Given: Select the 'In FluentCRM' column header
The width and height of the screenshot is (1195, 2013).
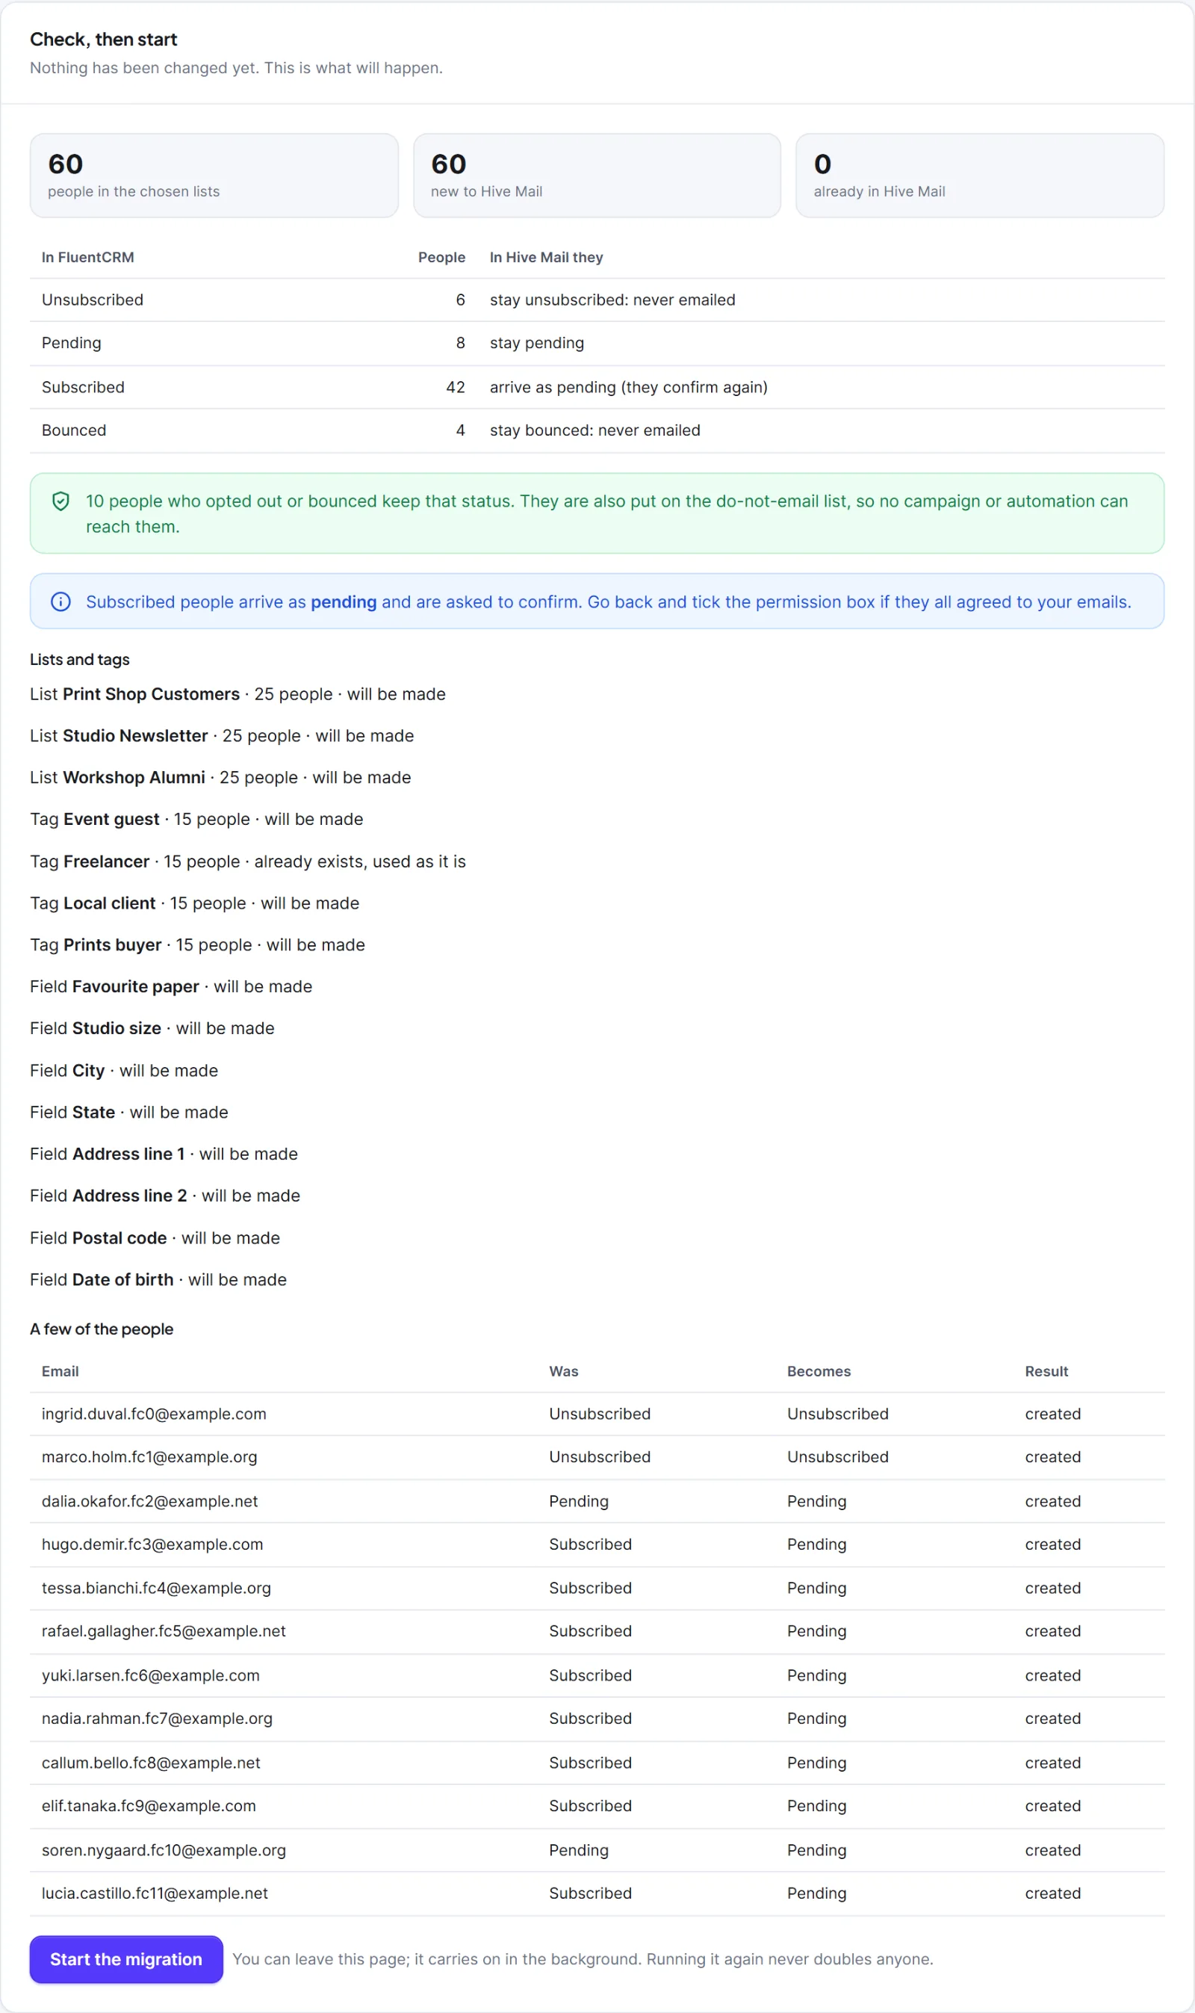Looking at the screenshot, I should pos(88,258).
